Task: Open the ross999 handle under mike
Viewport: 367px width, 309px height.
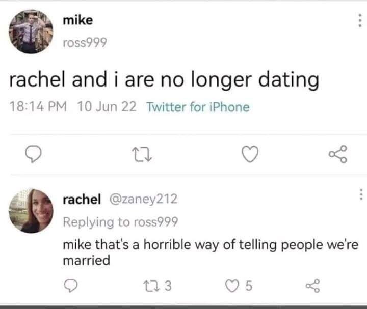Action: [85, 43]
